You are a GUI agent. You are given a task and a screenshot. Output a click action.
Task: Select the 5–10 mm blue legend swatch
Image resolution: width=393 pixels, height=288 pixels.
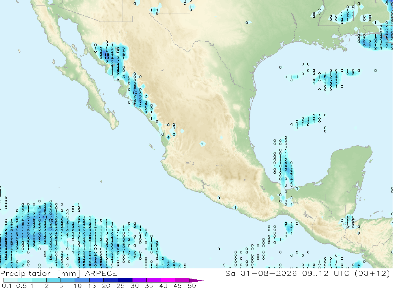pyautogui.click(x=68, y=280)
